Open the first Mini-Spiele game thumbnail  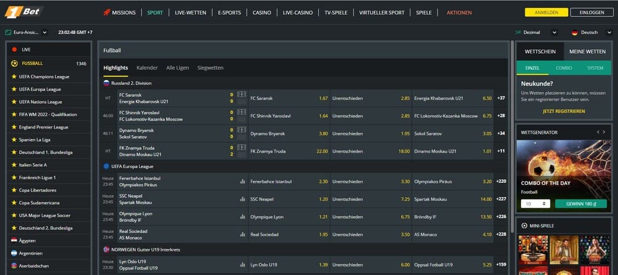(533, 250)
